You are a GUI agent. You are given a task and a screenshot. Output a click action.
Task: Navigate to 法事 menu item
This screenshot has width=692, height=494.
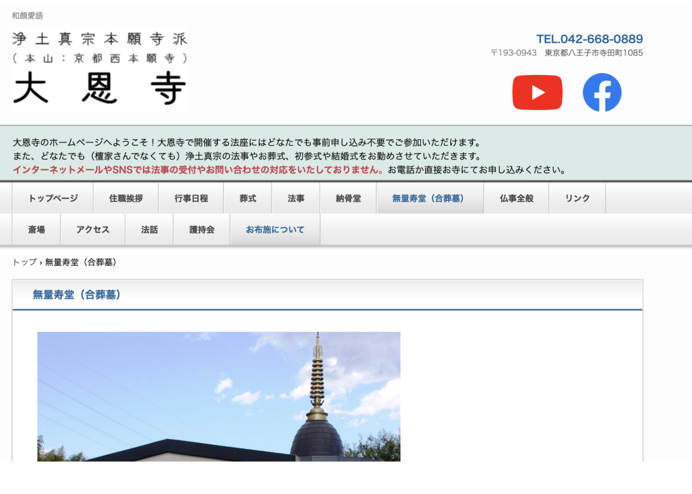click(296, 198)
